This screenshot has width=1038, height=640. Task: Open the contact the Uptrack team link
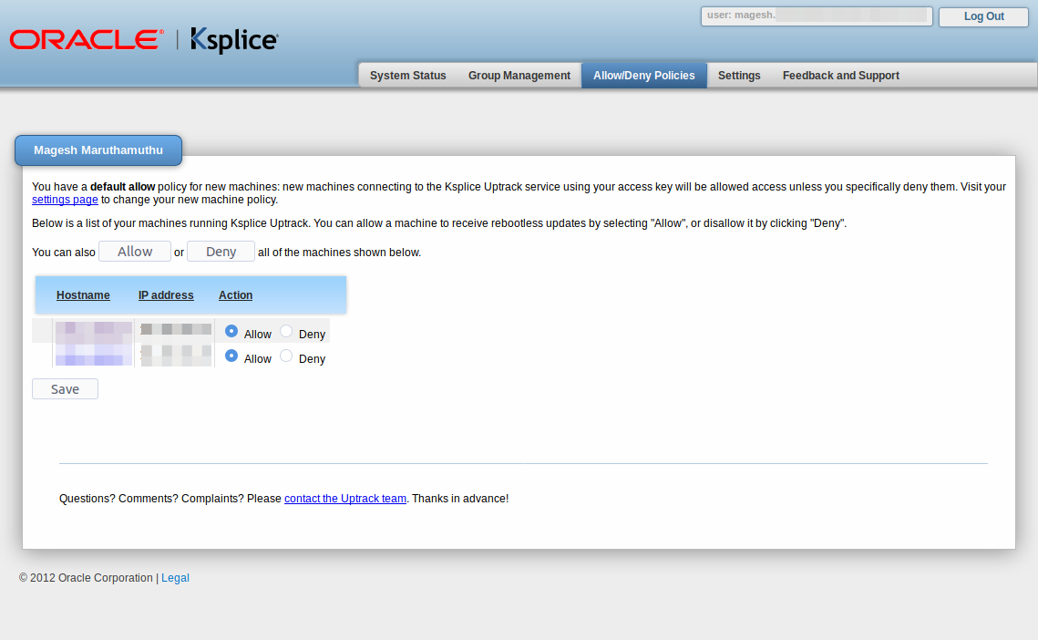[x=344, y=499]
